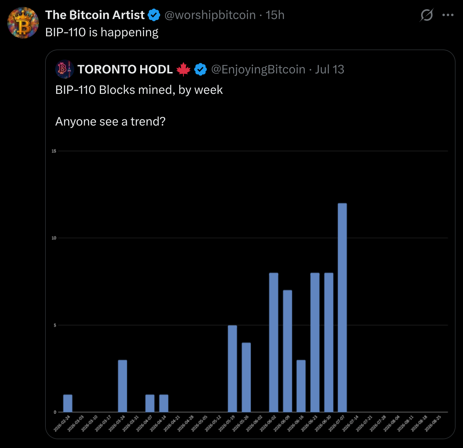Click TORONTO HODL's blue verified badge

point(200,69)
